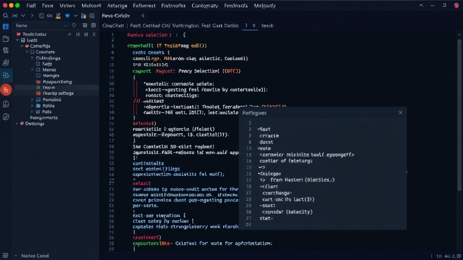Click the blue square icon atop left sidebar
463x260 pixels.
[x=5, y=27]
